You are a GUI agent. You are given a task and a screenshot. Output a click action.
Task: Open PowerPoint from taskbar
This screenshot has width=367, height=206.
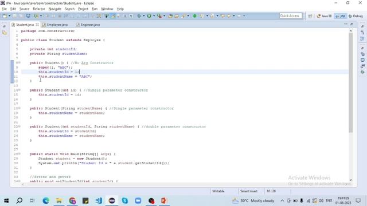click(x=164, y=201)
